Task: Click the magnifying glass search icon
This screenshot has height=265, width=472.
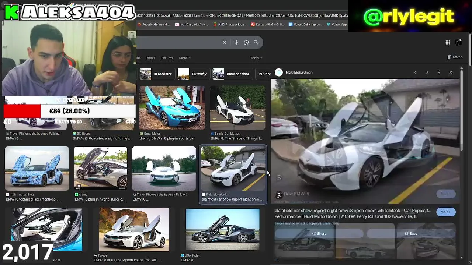Action: click(256, 42)
